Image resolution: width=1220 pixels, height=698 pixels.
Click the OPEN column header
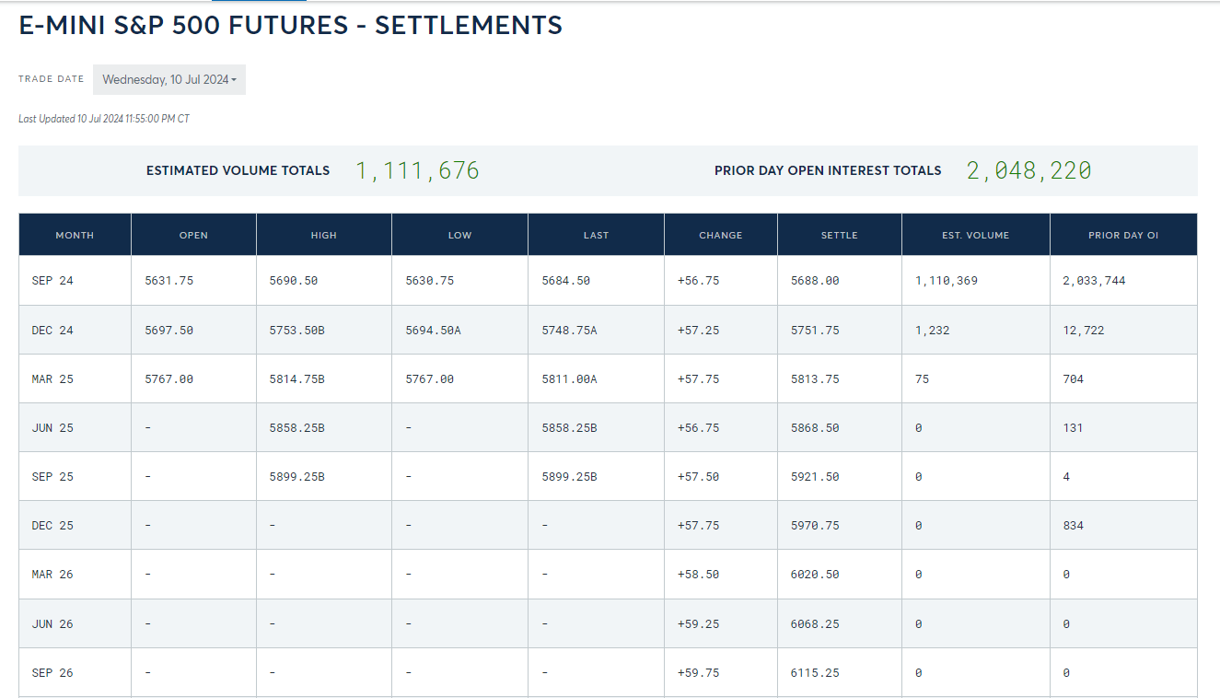(x=193, y=235)
